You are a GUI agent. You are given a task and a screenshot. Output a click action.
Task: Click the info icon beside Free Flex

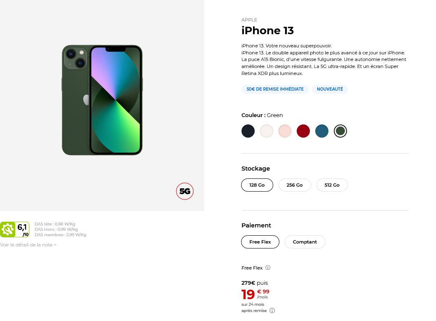(268, 268)
